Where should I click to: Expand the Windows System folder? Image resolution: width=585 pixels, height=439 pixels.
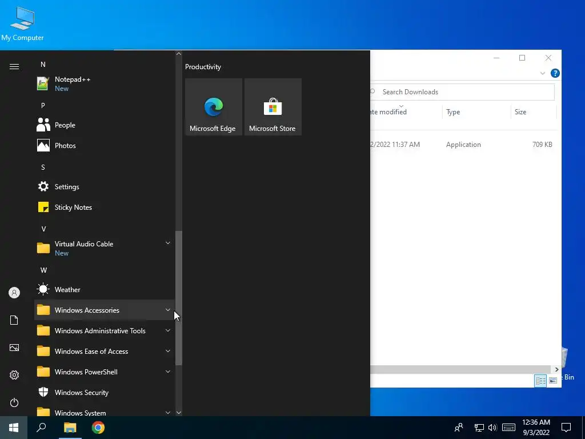coord(168,413)
